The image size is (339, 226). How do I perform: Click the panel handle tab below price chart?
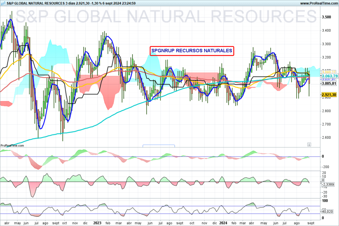coord(159,146)
